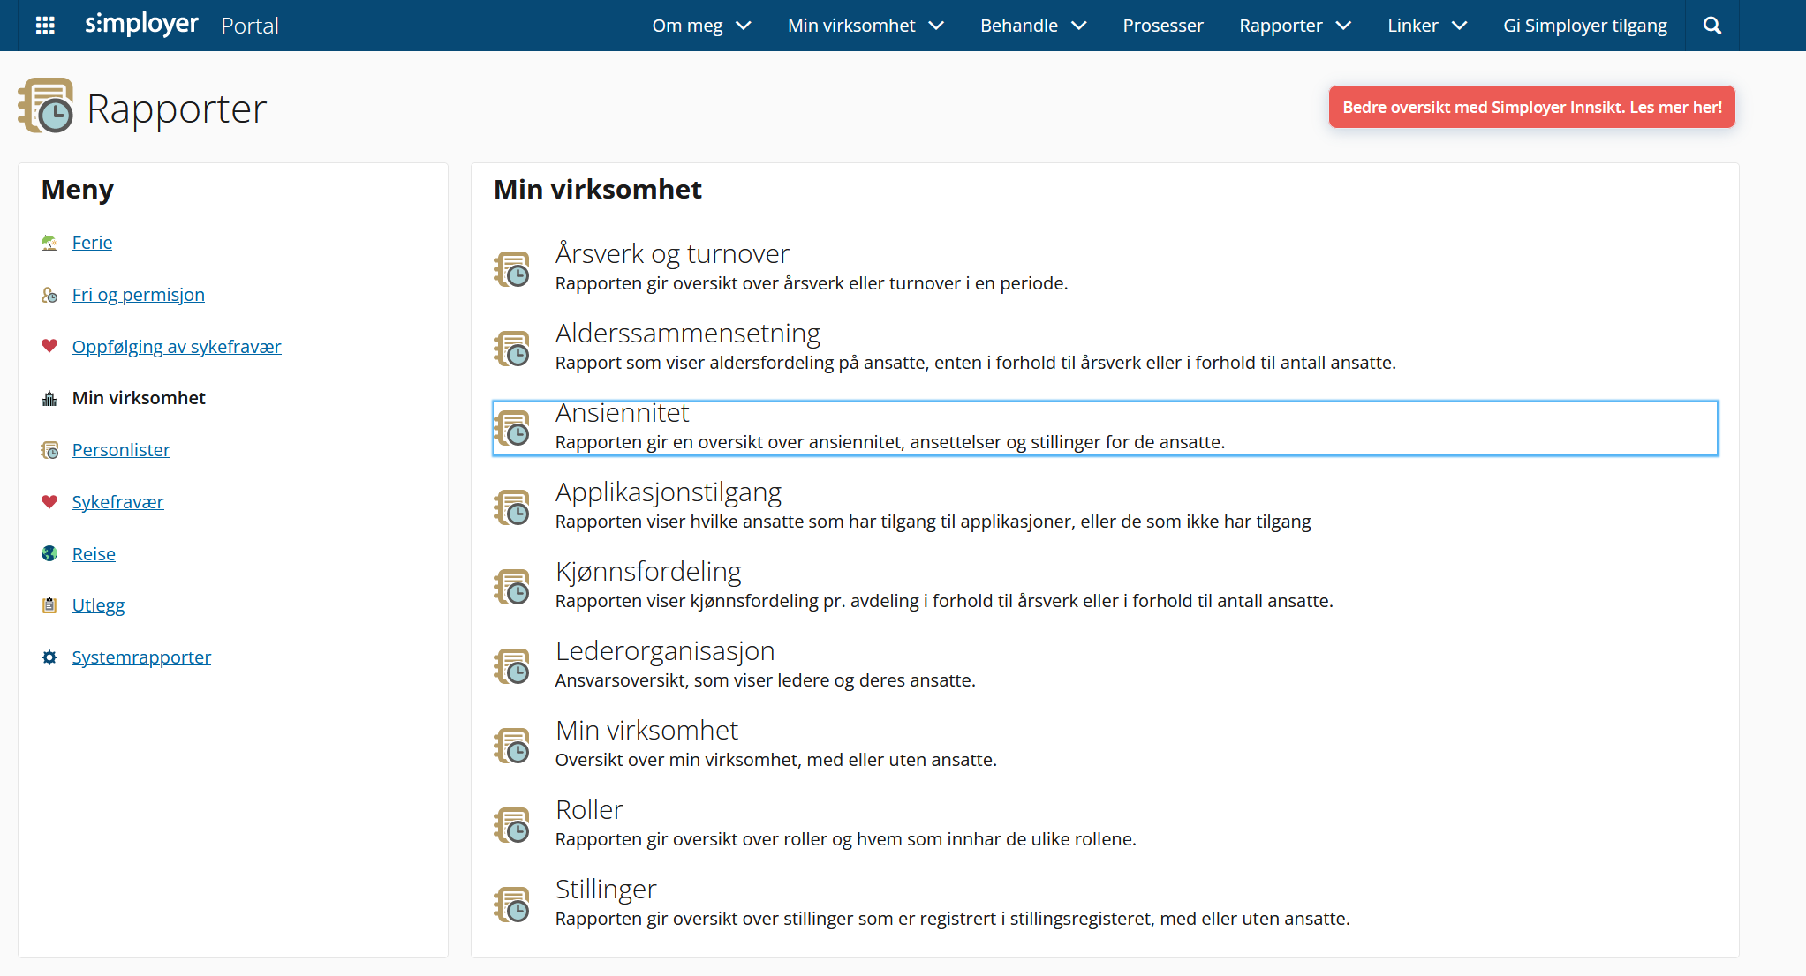Screen dimensions: 1806x976
Task: Click the Ferie palm tree icon
Action: [x=49, y=243]
